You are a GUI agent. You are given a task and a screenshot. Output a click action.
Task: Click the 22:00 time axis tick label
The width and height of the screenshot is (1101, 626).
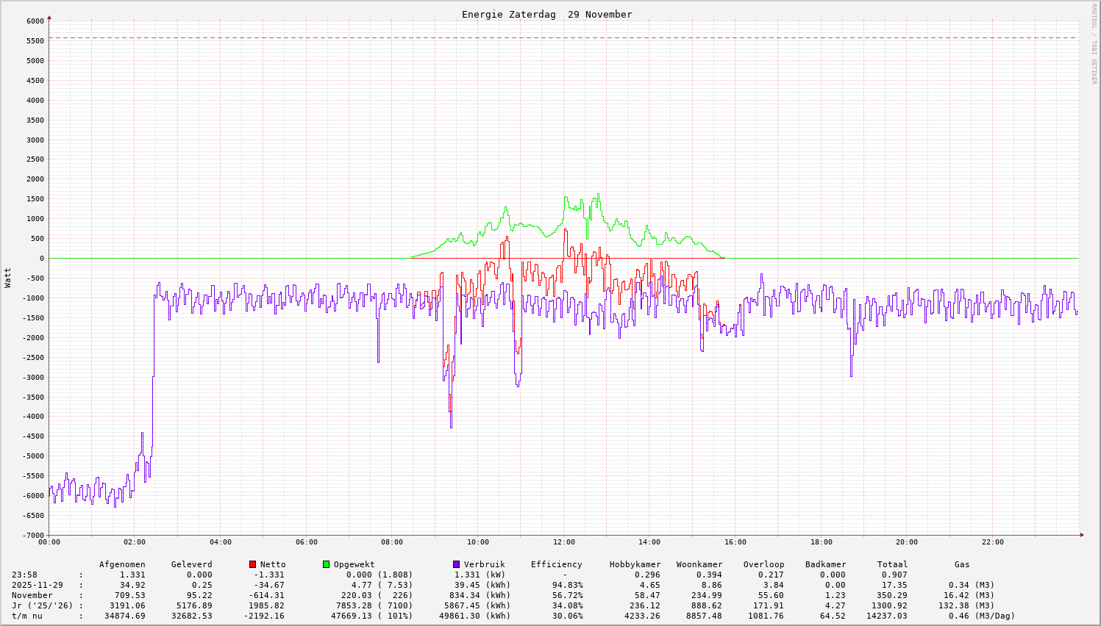coord(992,542)
